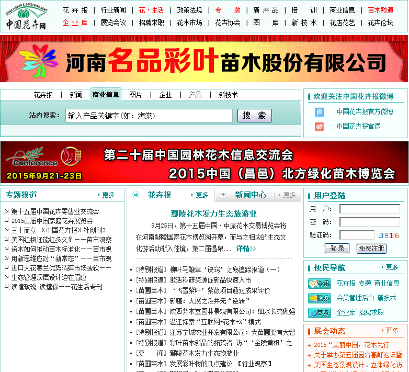
Task: Open 专题 link in 便民导航
Action: coord(365,283)
